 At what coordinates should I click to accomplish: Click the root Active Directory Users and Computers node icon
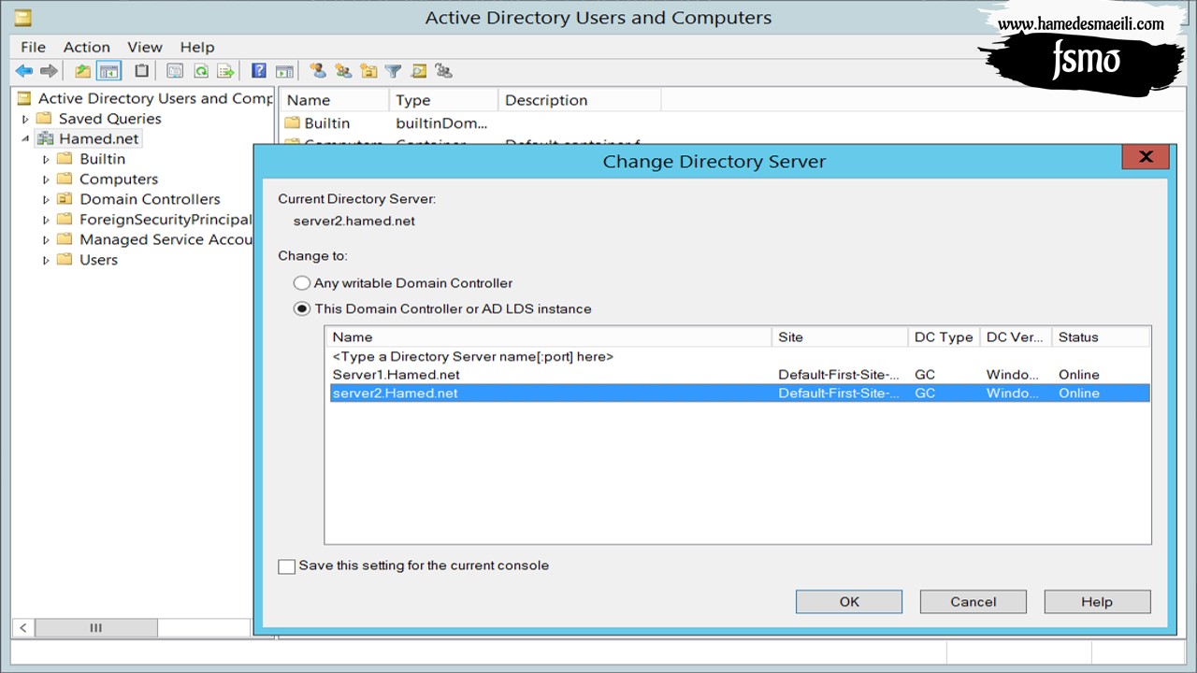point(23,98)
